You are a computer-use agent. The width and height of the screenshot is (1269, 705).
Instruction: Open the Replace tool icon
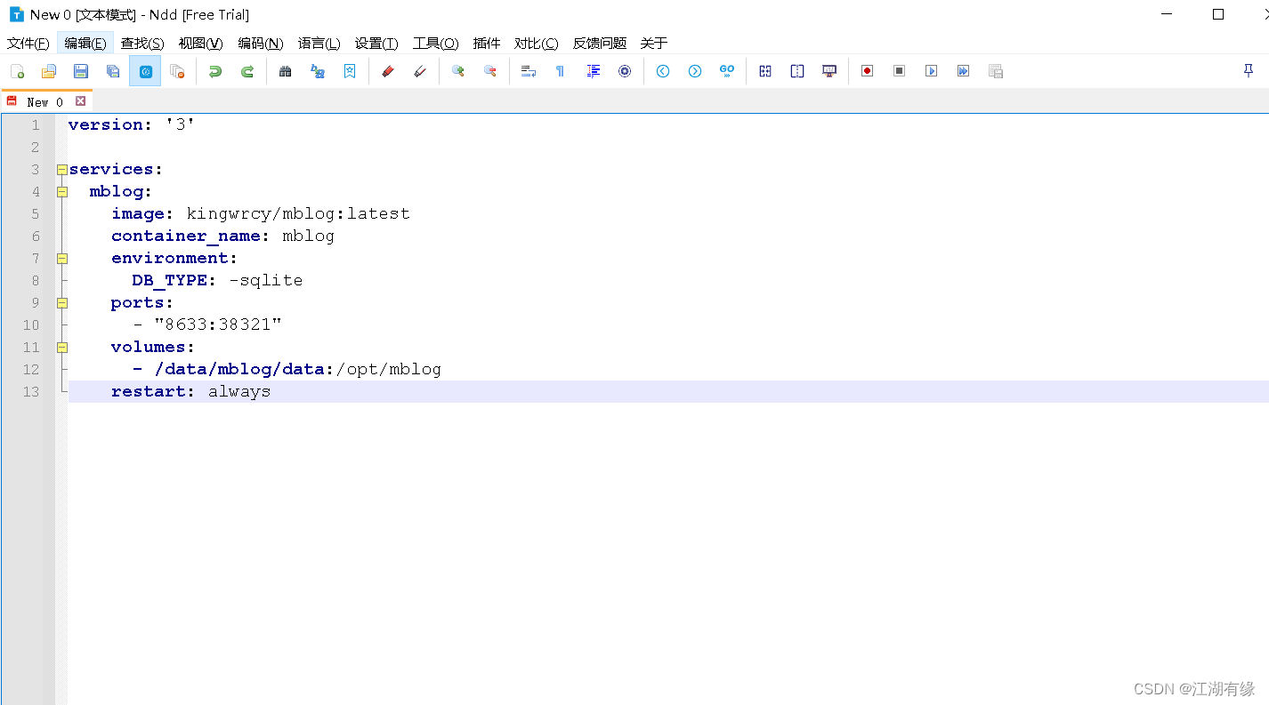[317, 71]
